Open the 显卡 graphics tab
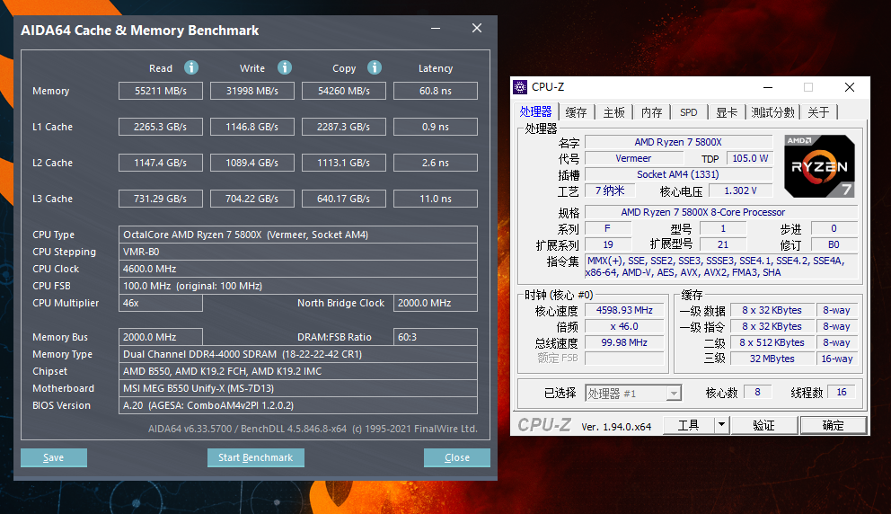 [727, 112]
